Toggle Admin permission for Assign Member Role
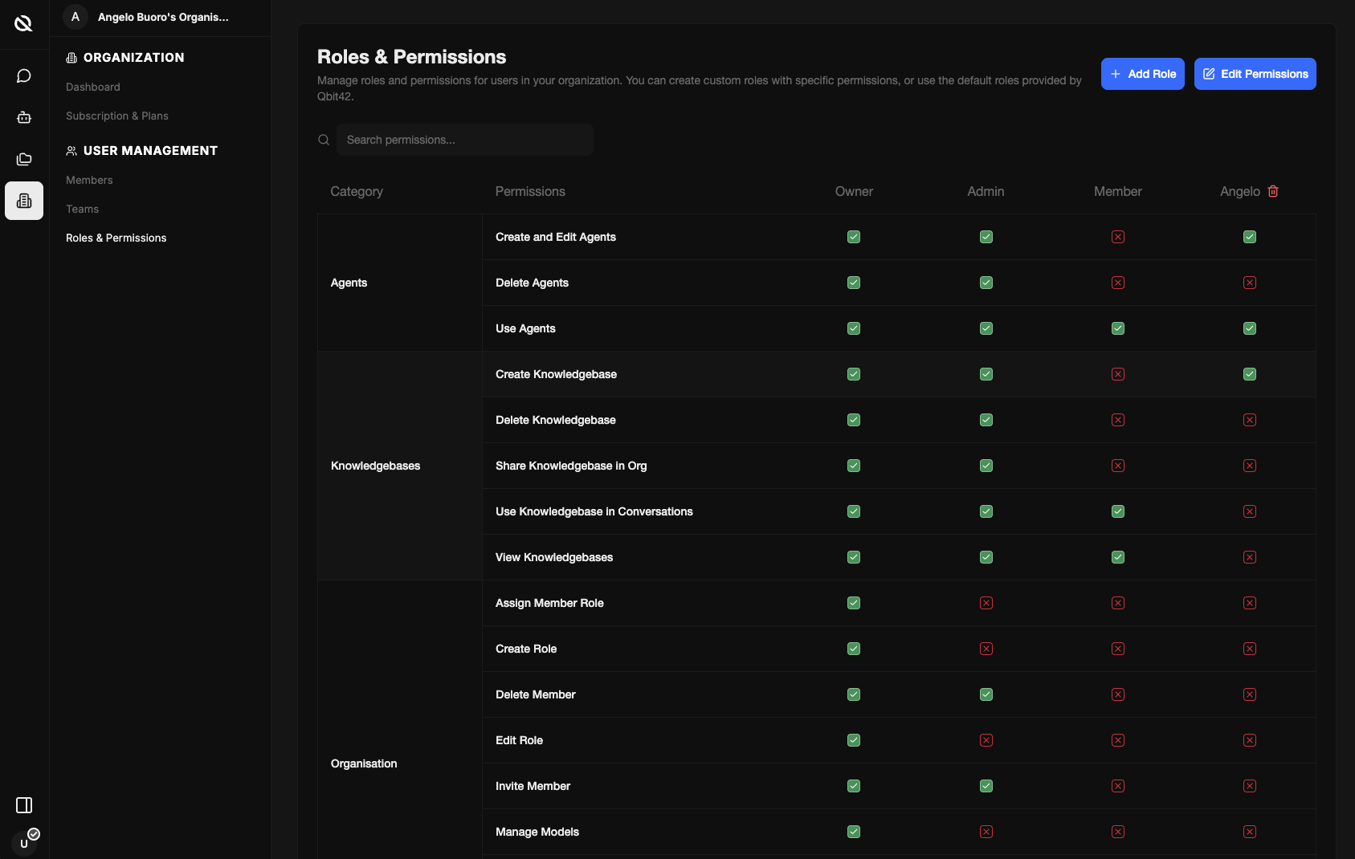This screenshot has width=1355, height=859. point(986,603)
